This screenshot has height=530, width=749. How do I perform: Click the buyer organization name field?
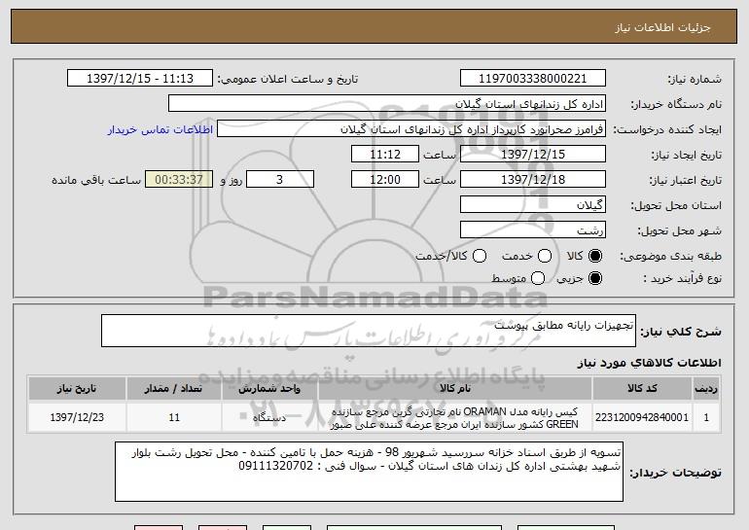coord(387,104)
